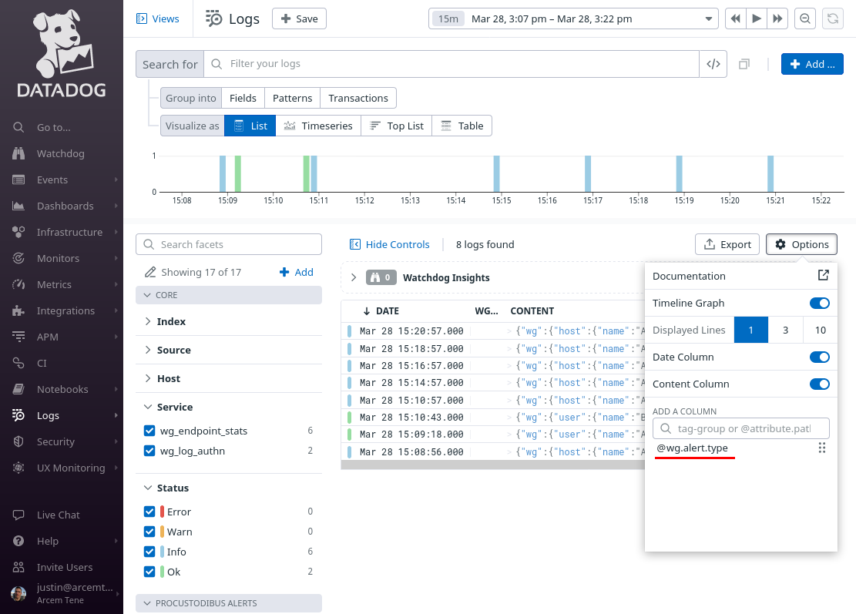Step time range backward

click(735, 18)
